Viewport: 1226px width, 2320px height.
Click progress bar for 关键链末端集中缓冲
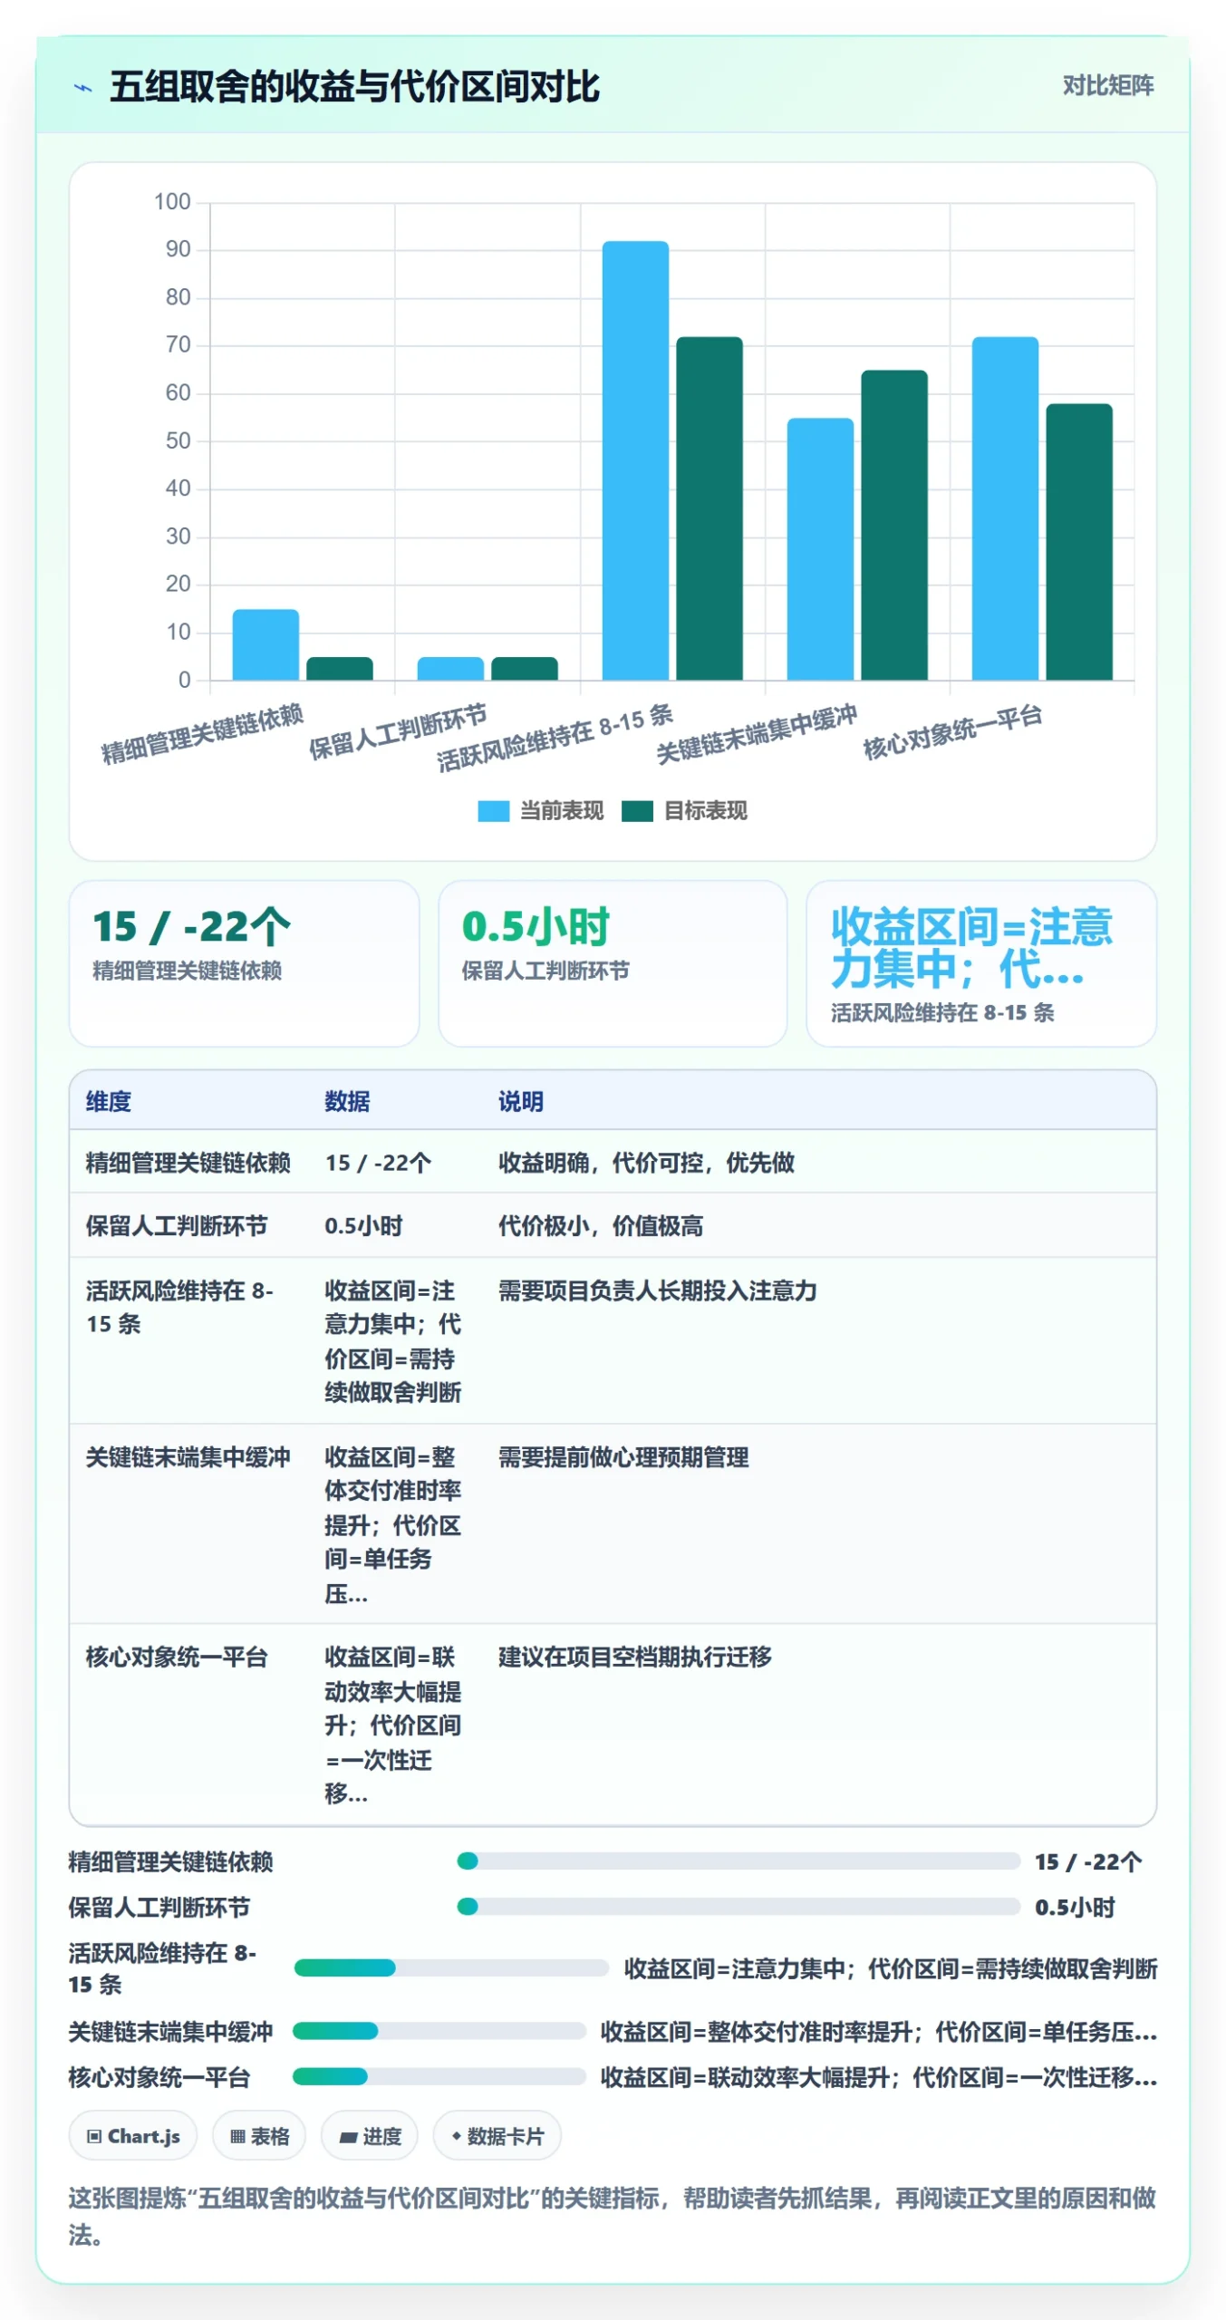439,2030
